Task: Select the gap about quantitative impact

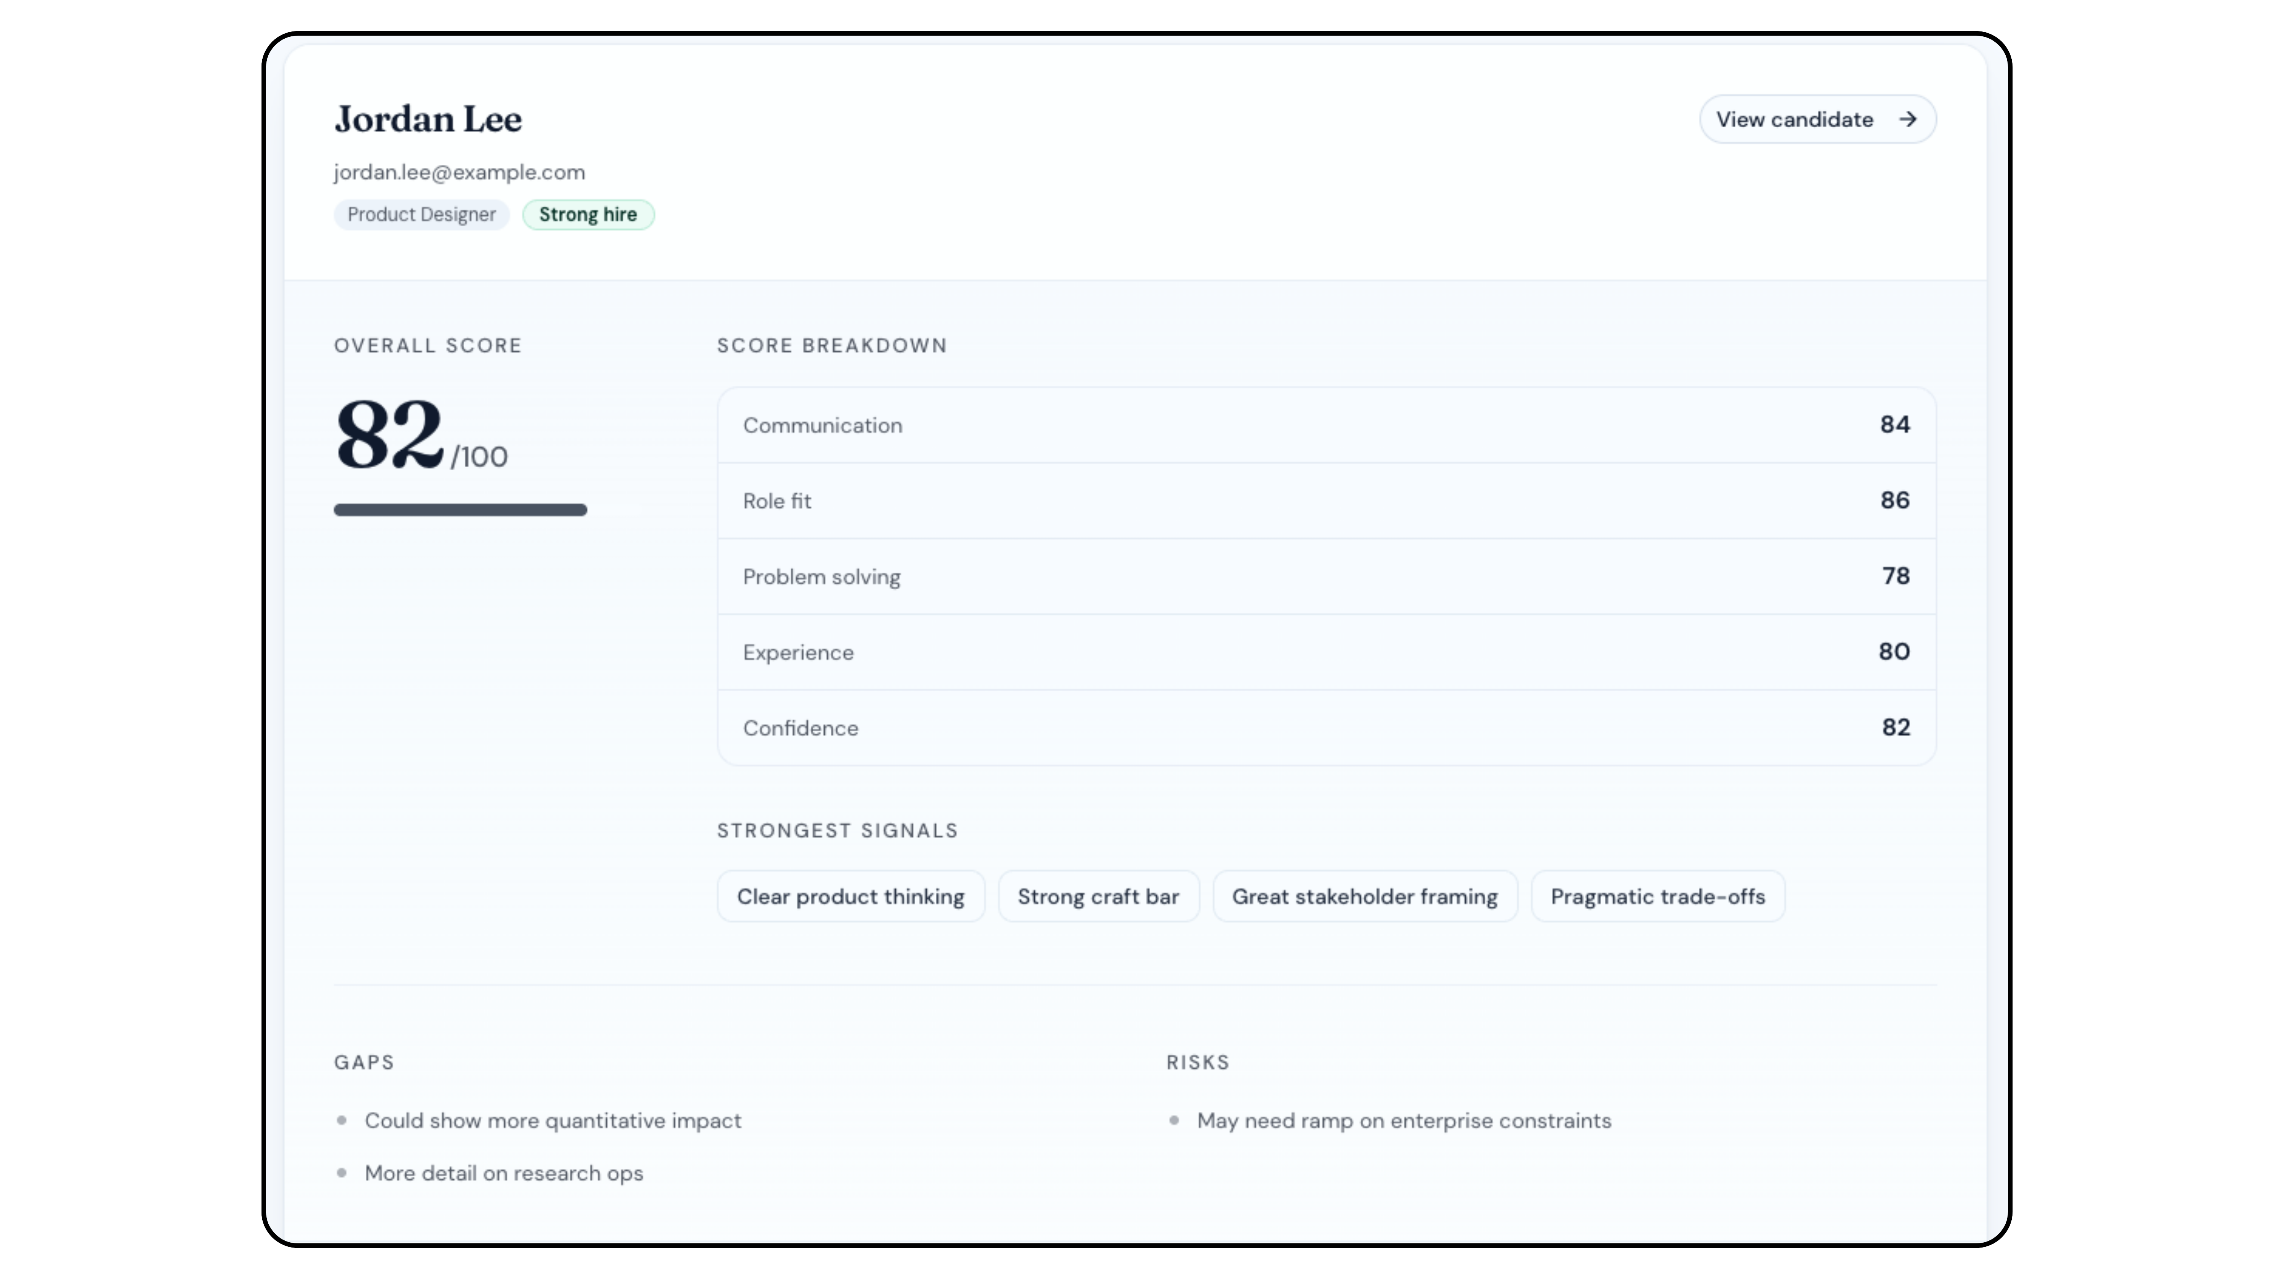Action: pos(553,1120)
